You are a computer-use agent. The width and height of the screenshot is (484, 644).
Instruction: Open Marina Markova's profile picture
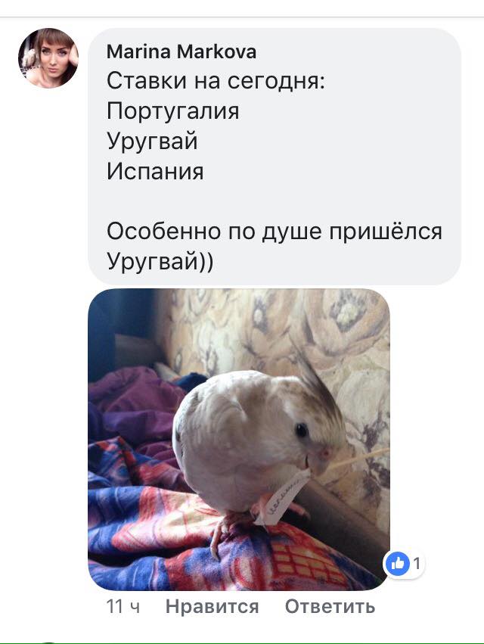[x=48, y=58]
